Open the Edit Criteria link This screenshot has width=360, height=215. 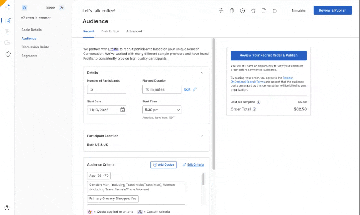(x=193, y=164)
